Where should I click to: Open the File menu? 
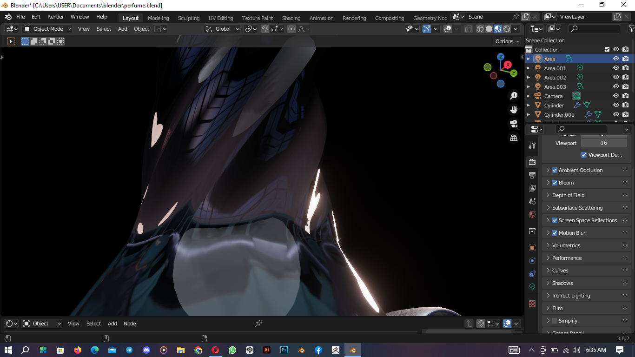pyautogui.click(x=20, y=17)
